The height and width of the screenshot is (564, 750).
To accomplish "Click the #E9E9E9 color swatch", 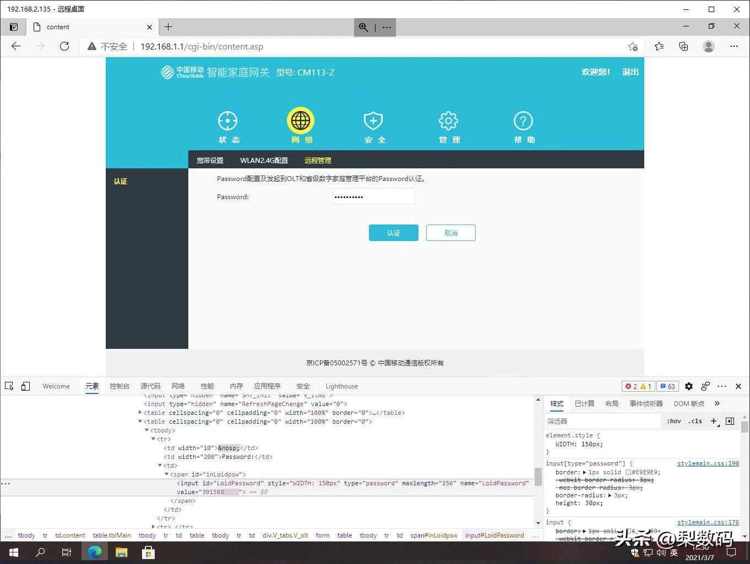I will 628,472.
